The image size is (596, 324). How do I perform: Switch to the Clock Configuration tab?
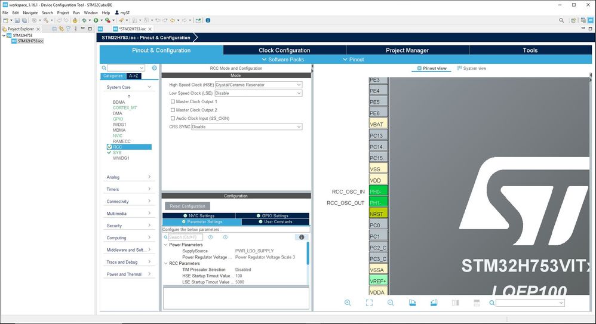click(284, 50)
